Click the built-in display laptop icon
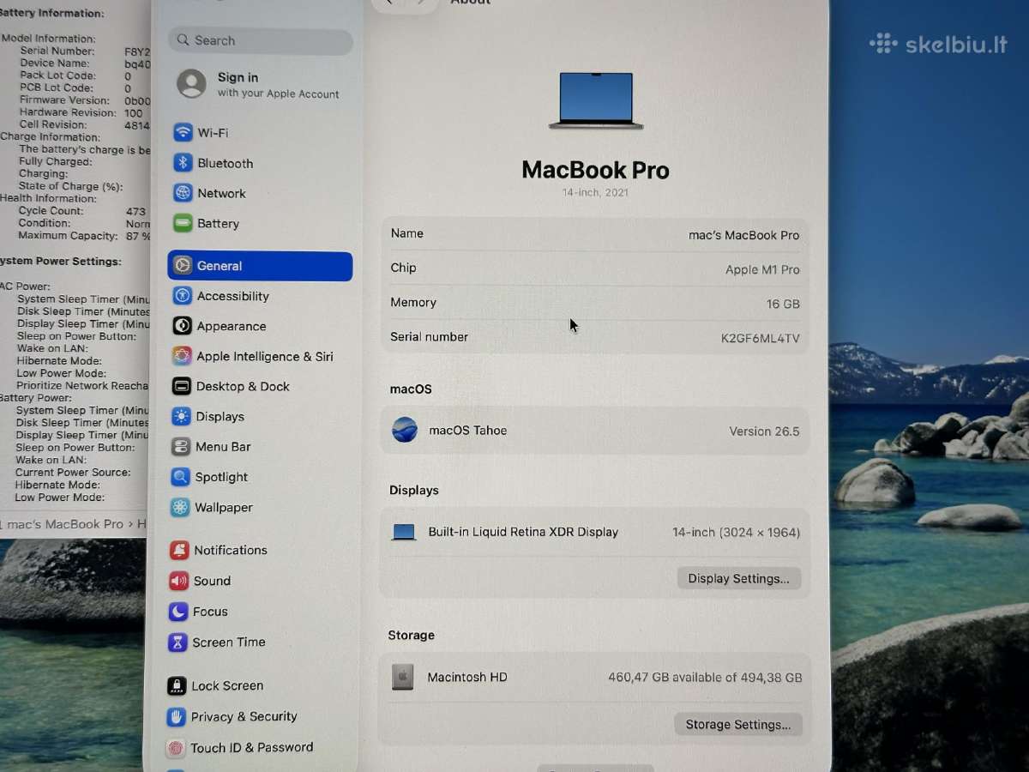 [404, 532]
